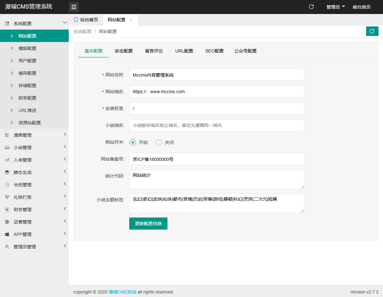Enable the 开启 website switch option
The image size is (383, 297).
(x=133, y=142)
